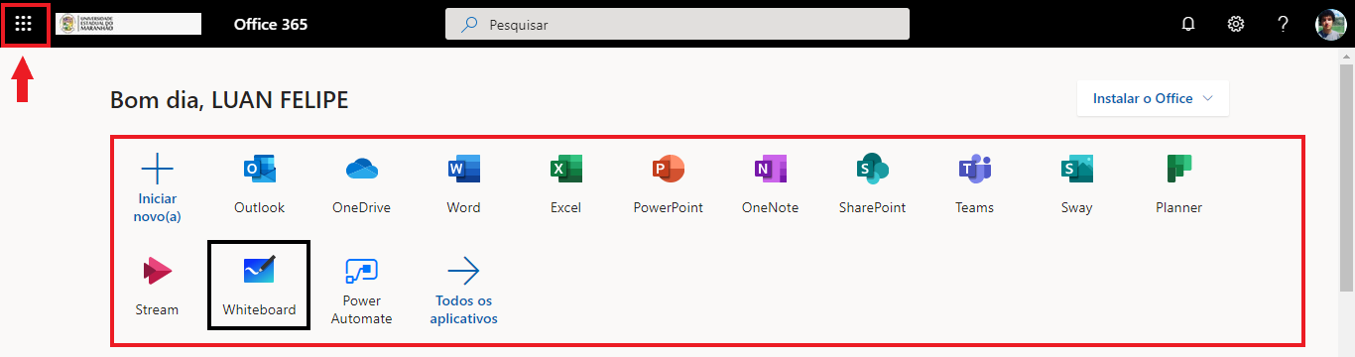Launch Whiteboard
Image resolution: width=1355 pixels, height=357 pixels.
point(259,285)
